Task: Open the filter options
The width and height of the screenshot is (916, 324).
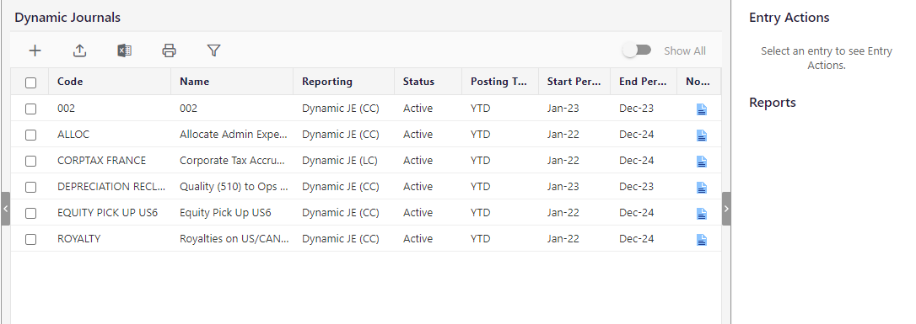Action: click(x=213, y=50)
